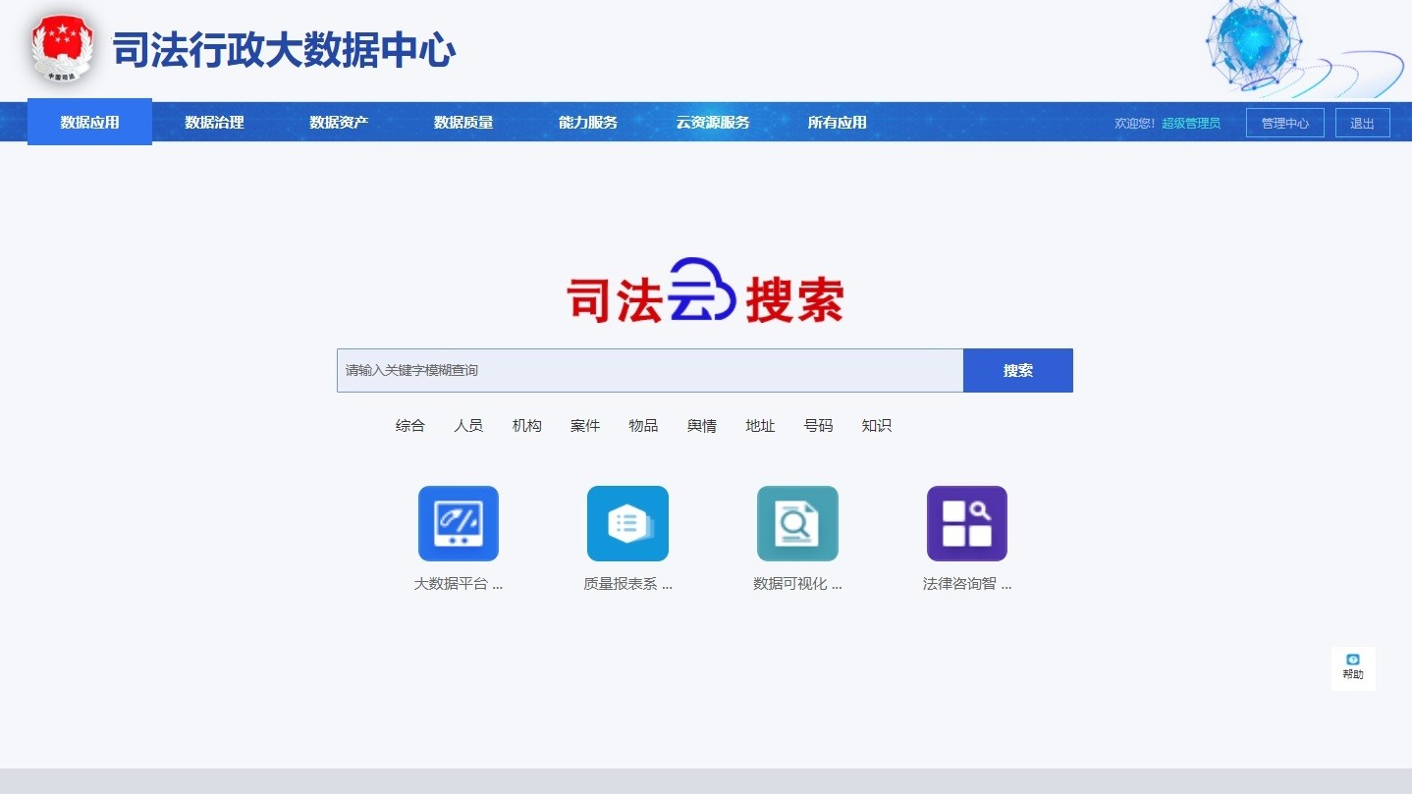Select the 能力服务 navigation item

(588, 123)
